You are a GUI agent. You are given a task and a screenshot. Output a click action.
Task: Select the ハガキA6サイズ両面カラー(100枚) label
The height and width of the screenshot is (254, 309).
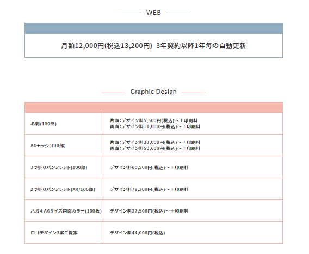[66, 211]
